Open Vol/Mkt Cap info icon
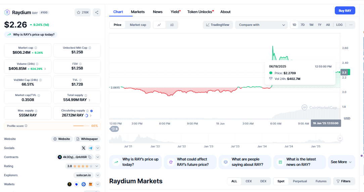The width and height of the screenshot is (364, 192). click(x=40, y=80)
